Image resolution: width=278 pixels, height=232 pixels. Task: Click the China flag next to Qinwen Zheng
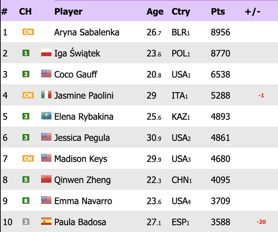(46, 179)
